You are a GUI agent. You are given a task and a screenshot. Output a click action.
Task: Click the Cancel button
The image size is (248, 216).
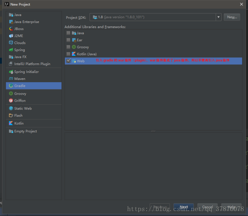(207, 207)
